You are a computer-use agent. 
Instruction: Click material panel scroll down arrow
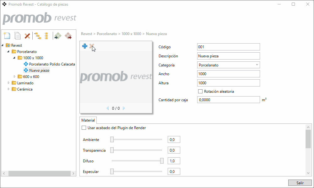click(308, 173)
